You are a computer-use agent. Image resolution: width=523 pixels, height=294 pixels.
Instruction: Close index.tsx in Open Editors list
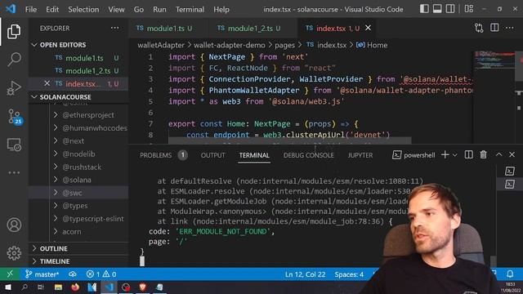[x=47, y=83]
